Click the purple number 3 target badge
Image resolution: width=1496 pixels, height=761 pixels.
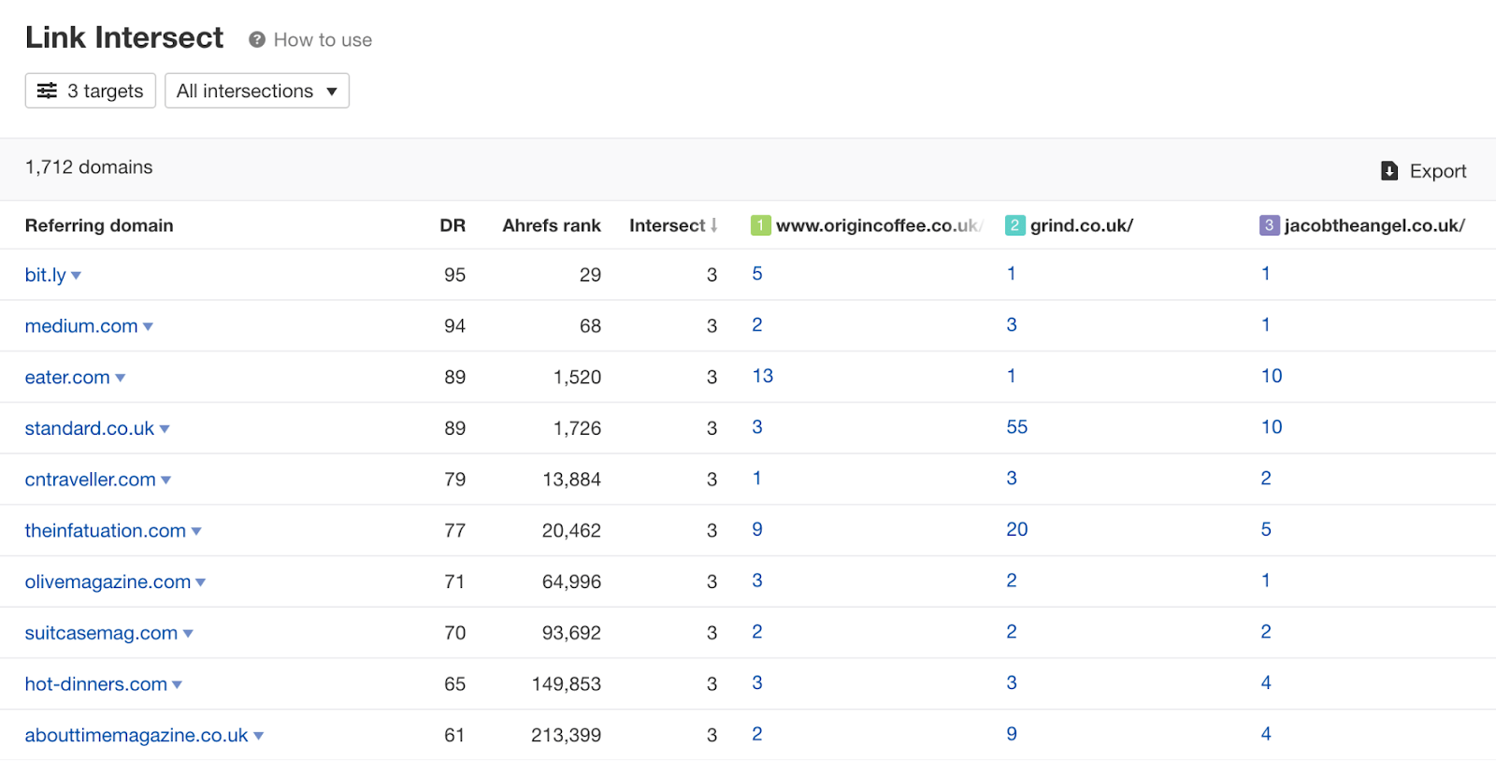pyautogui.click(x=1269, y=225)
